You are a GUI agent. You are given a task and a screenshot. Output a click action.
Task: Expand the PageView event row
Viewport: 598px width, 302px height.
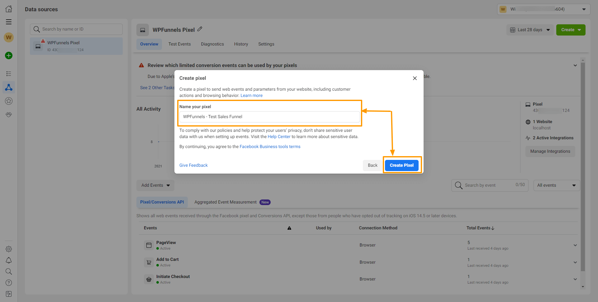575,245
